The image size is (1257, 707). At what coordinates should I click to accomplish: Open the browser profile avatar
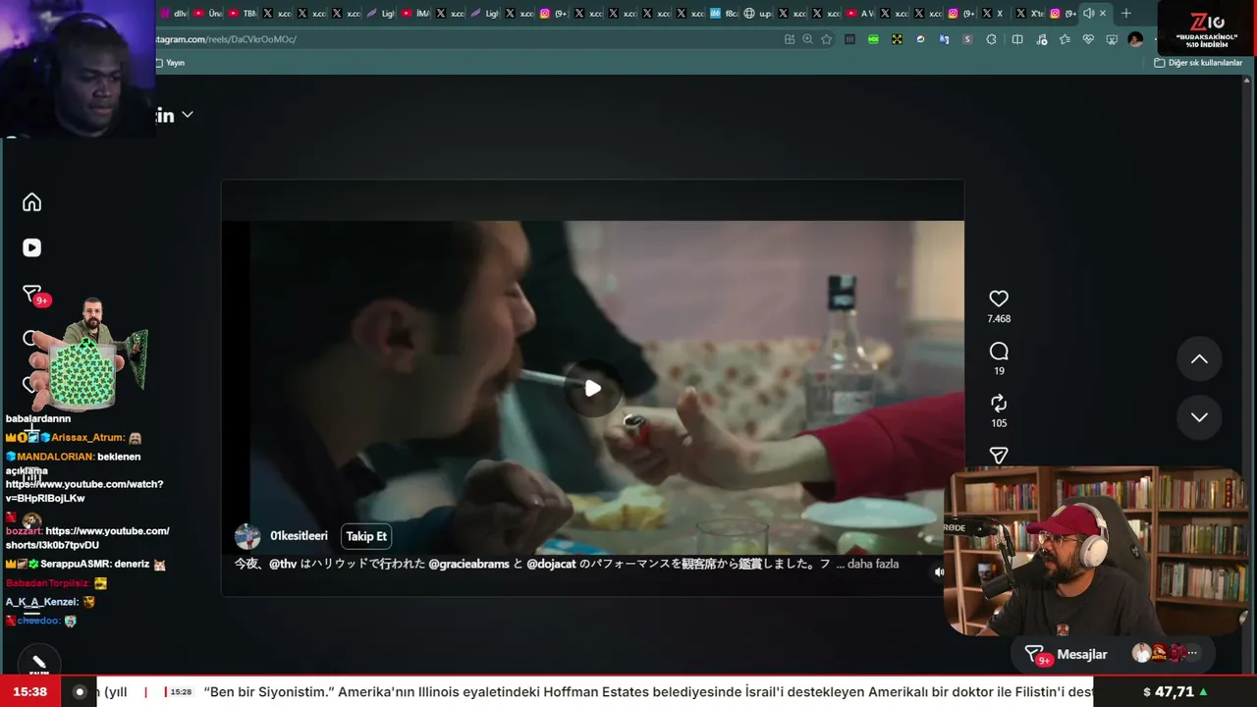click(1136, 39)
